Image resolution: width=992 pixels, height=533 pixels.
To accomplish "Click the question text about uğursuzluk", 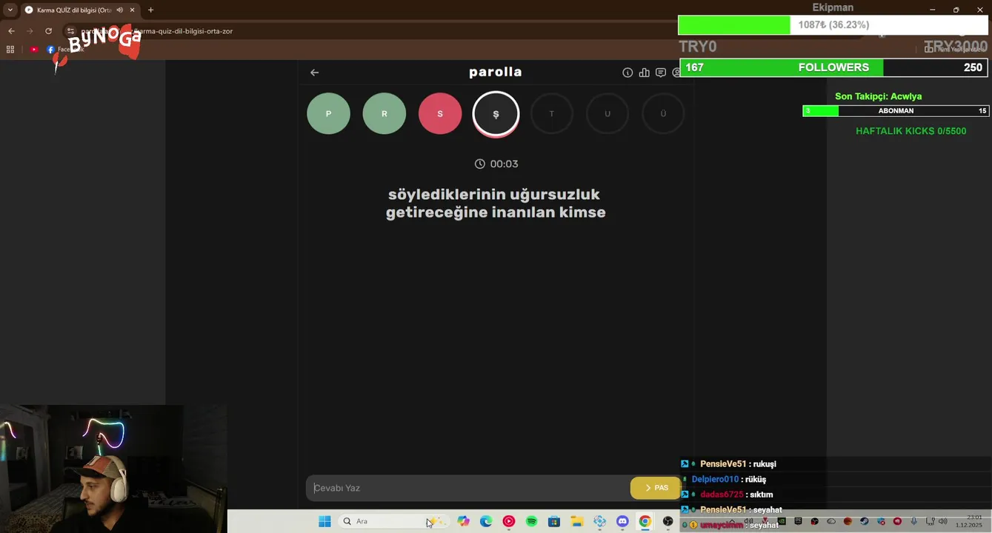I will coord(496,204).
